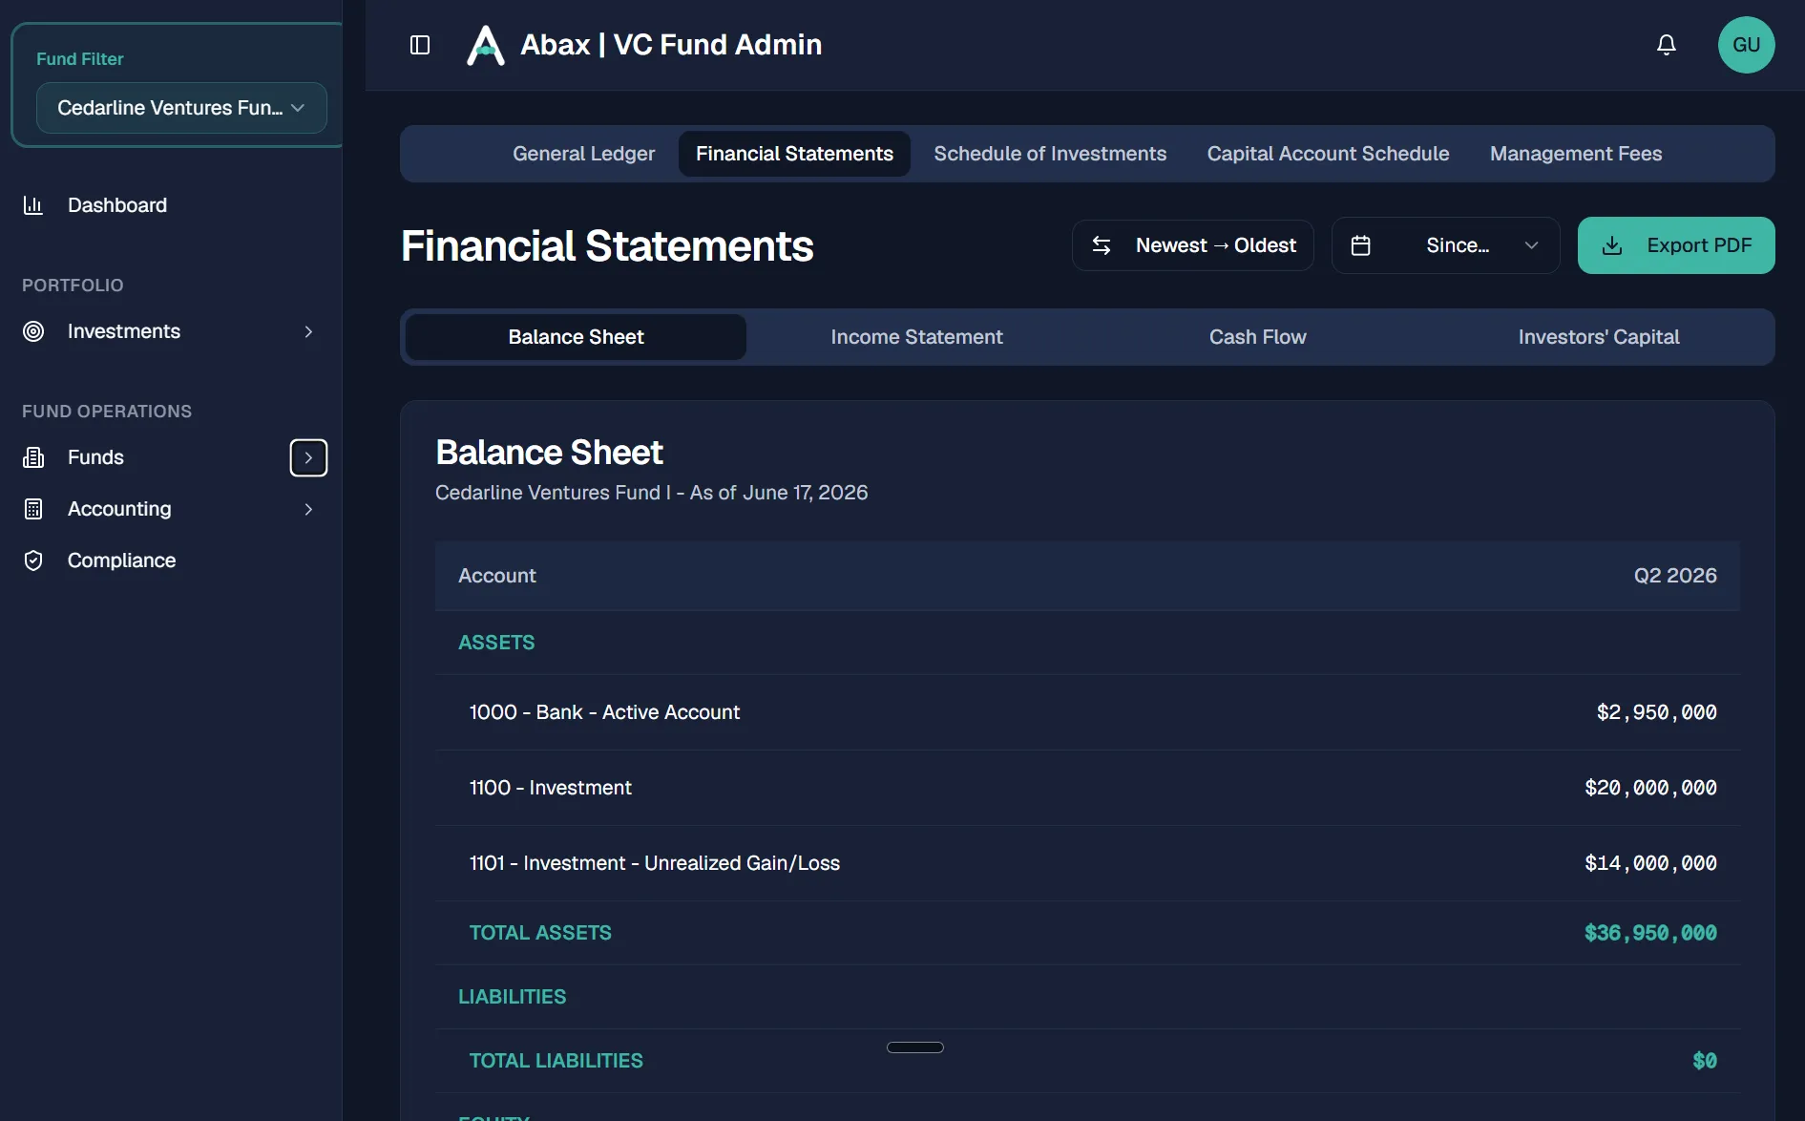This screenshot has height=1121, width=1805.
Task: Open Accounting in sidebar
Action: point(119,509)
